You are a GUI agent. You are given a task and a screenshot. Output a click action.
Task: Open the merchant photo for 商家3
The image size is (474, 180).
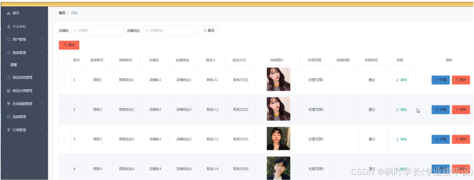pyautogui.click(x=278, y=139)
